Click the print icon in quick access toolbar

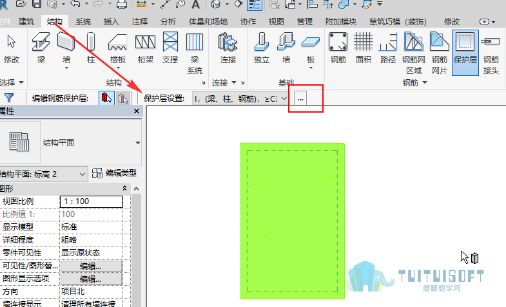[x=122, y=5]
